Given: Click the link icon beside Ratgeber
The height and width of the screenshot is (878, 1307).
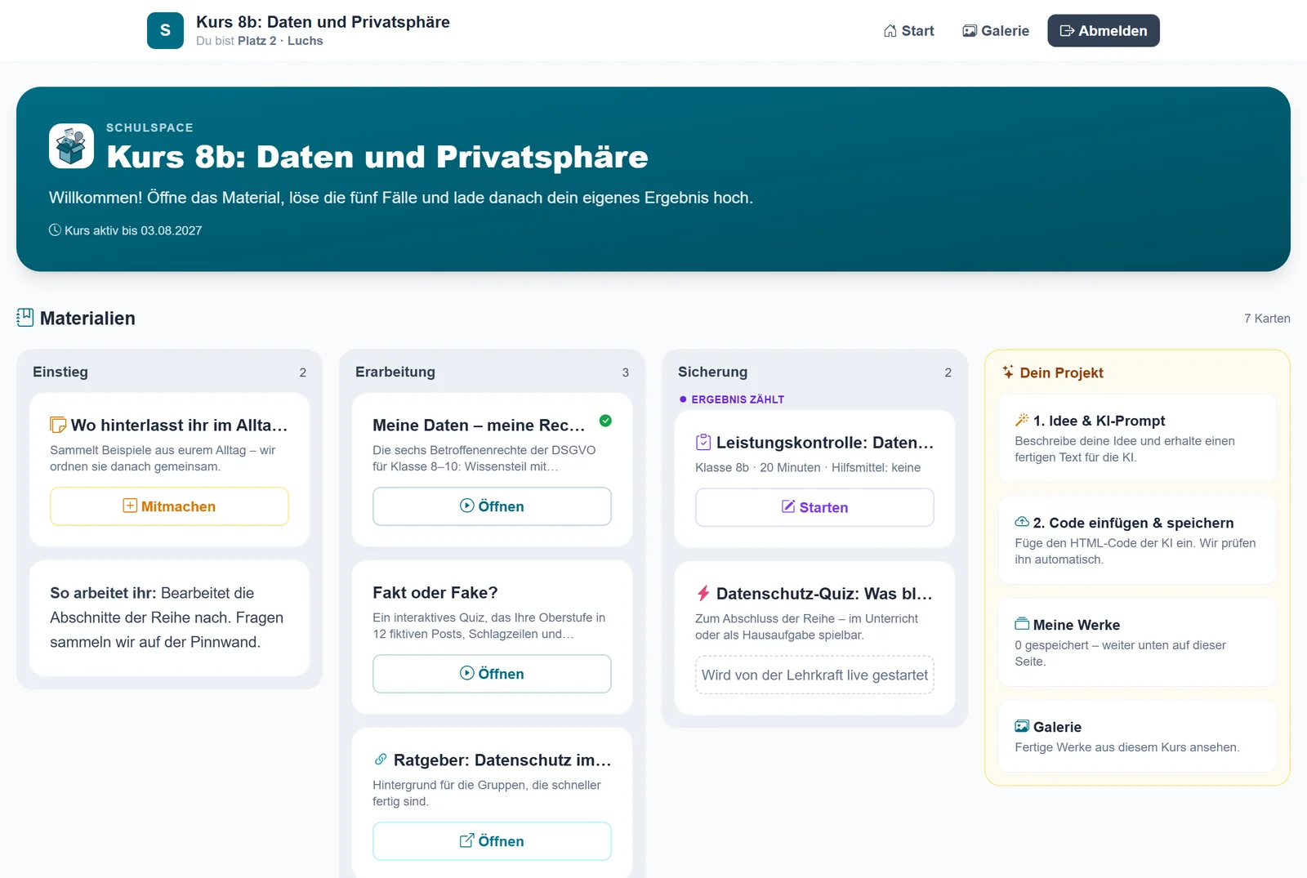Looking at the screenshot, I should point(381,760).
